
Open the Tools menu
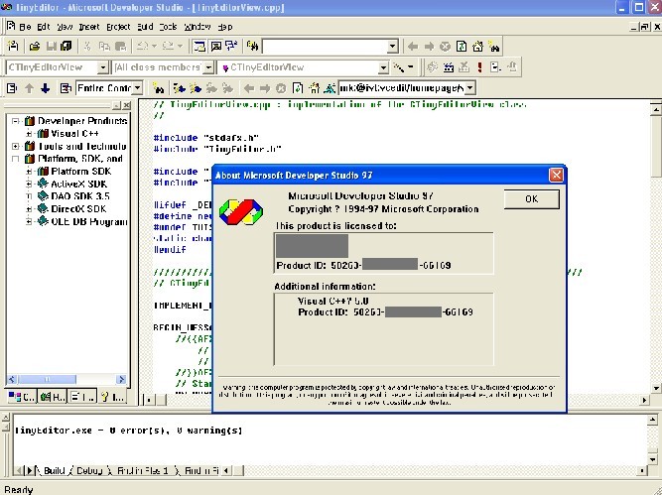pos(168,27)
